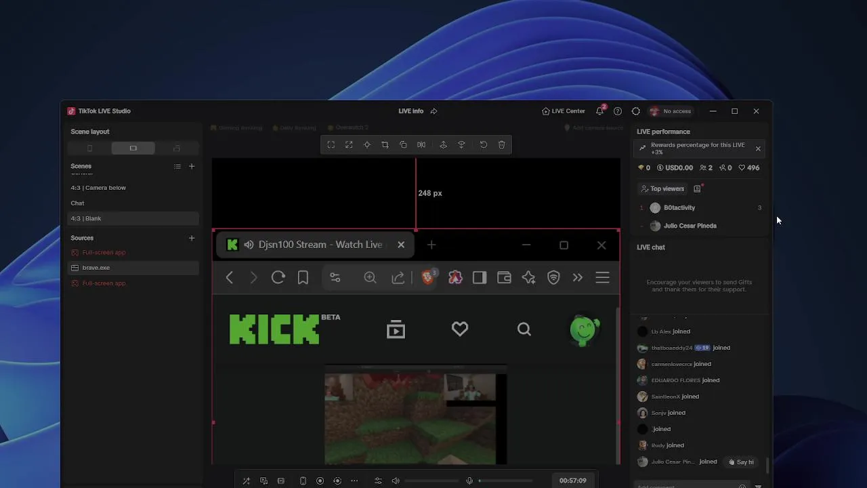Adjust the microphone volume slider

[x=505, y=481]
